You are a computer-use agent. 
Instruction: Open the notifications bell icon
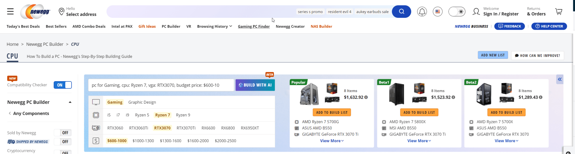422,12
